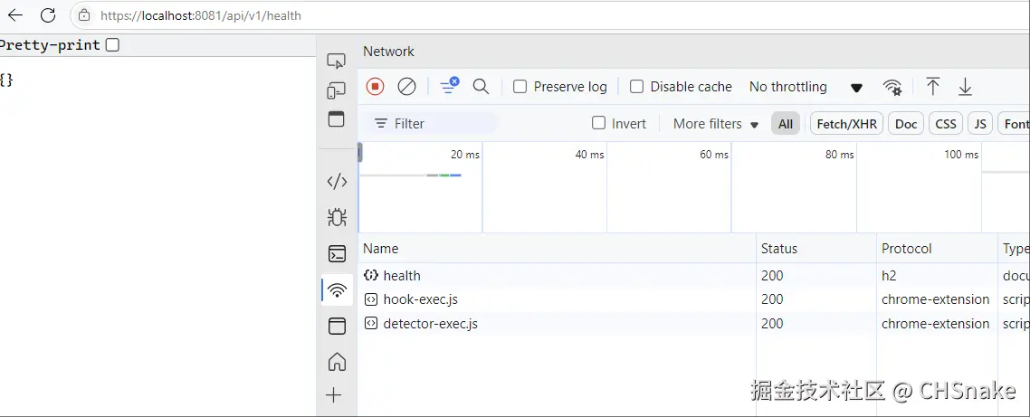Screen dimensions: 1030x417
Task: Focus the Filter text field
Action: (x=434, y=123)
